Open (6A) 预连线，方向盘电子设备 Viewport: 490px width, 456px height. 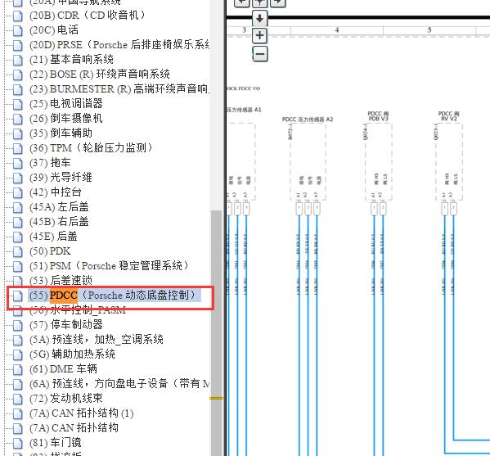pyautogui.click(x=119, y=383)
